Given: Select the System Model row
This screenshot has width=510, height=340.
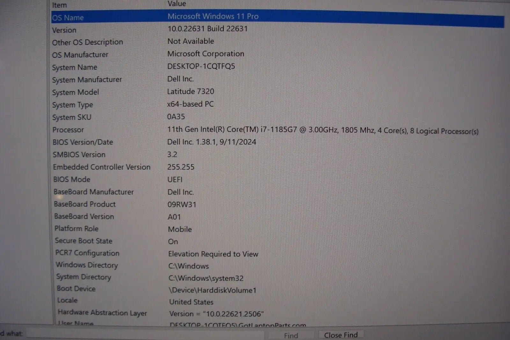Looking at the screenshot, I should (76, 92).
